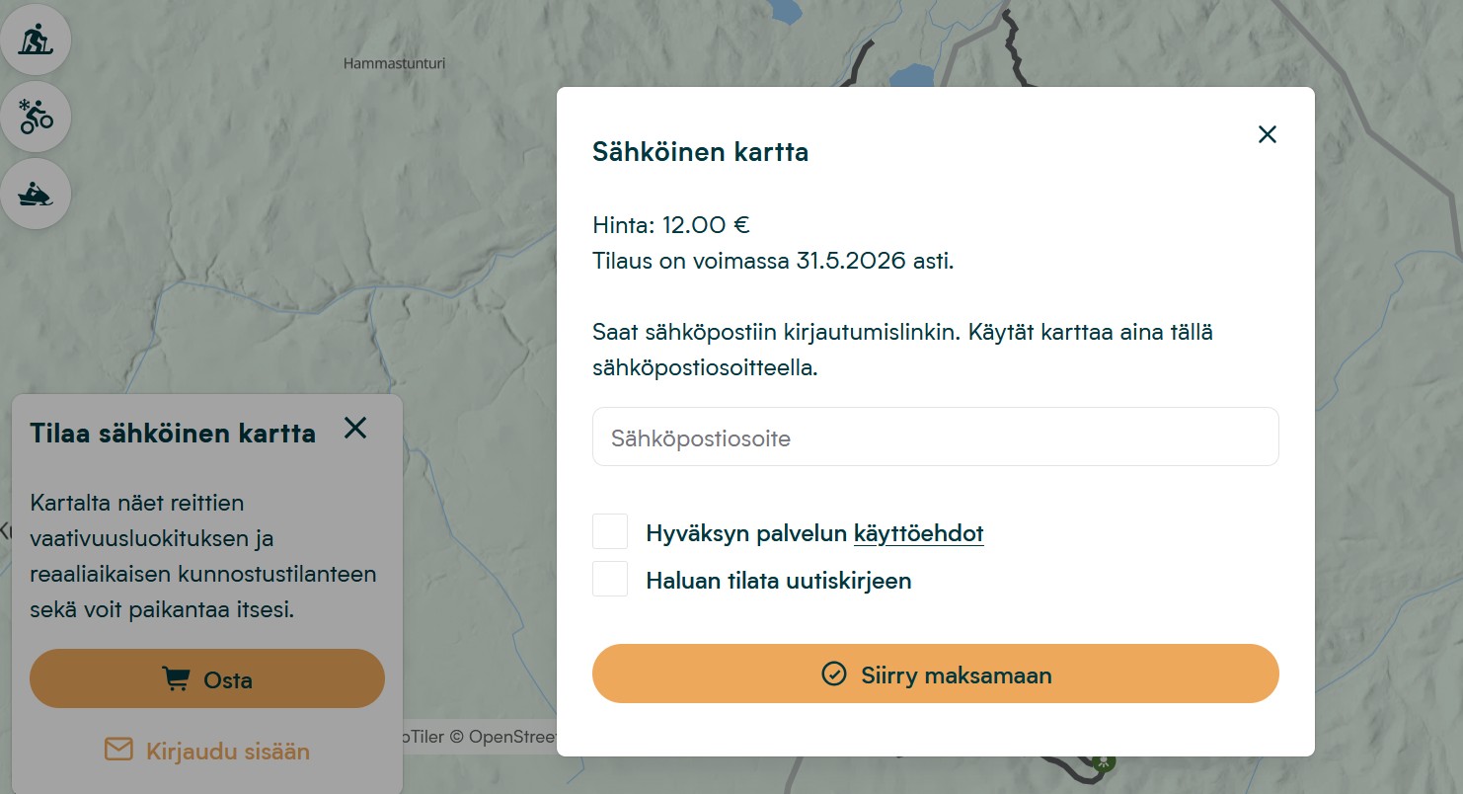Select the snowmobile activity icon
The width and height of the screenshot is (1463, 794).
36,194
